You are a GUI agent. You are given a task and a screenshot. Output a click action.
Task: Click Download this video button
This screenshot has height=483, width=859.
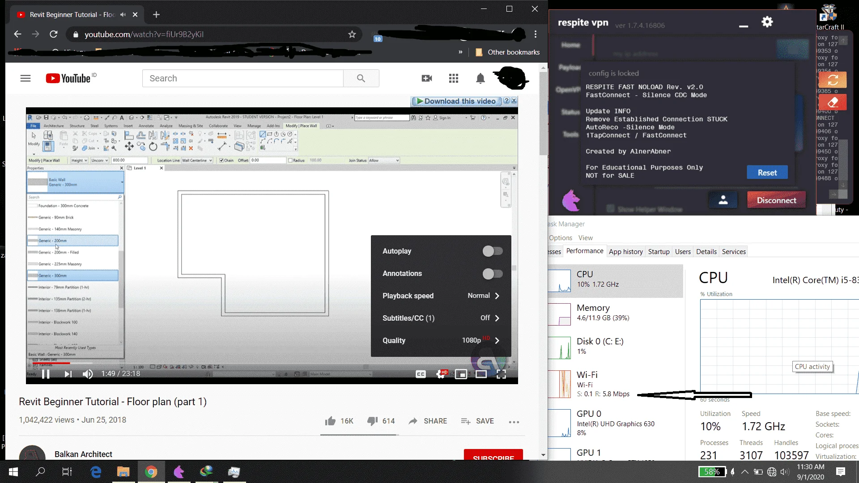(x=456, y=101)
